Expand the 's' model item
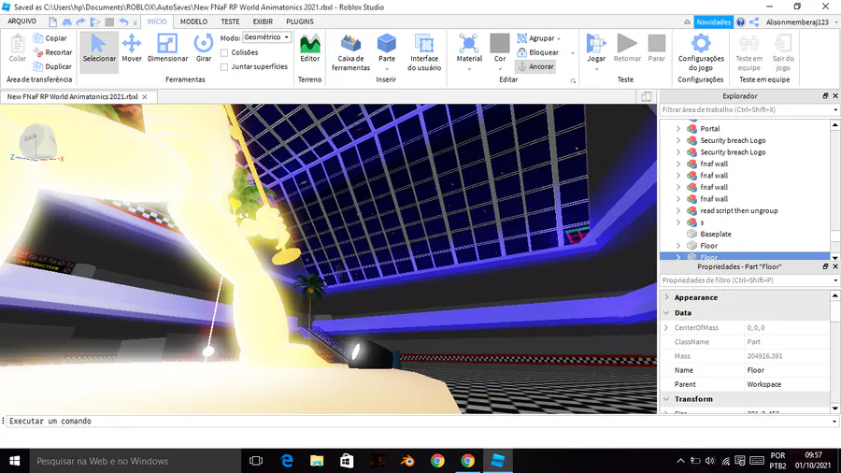The height and width of the screenshot is (473, 841). (678, 222)
